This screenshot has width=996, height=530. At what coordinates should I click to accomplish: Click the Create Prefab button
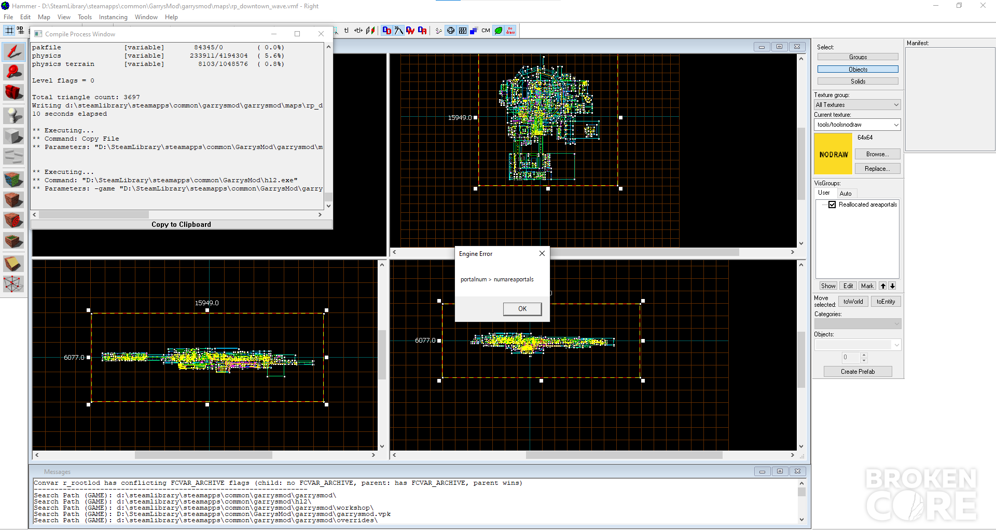857,372
